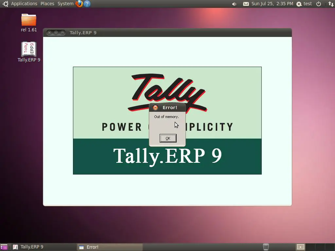The height and width of the screenshot is (251, 335).
Task: Close the Error! dialog with red button
Action: pyautogui.click(x=155, y=108)
